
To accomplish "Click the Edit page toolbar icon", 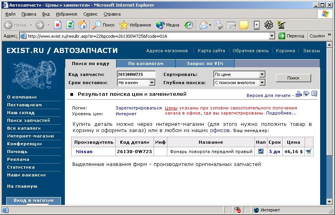I will point(231,25).
